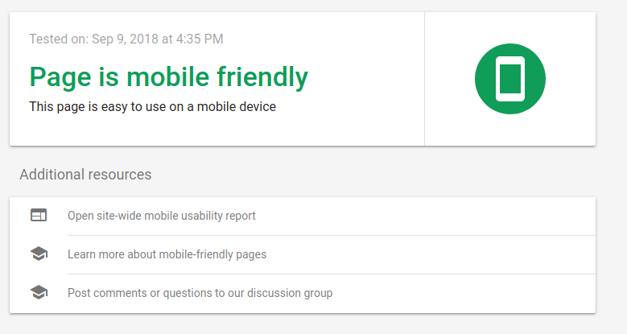Click the Page is mobile friendly heading
This screenshot has width=627, height=334.
pyautogui.click(x=168, y=76)
